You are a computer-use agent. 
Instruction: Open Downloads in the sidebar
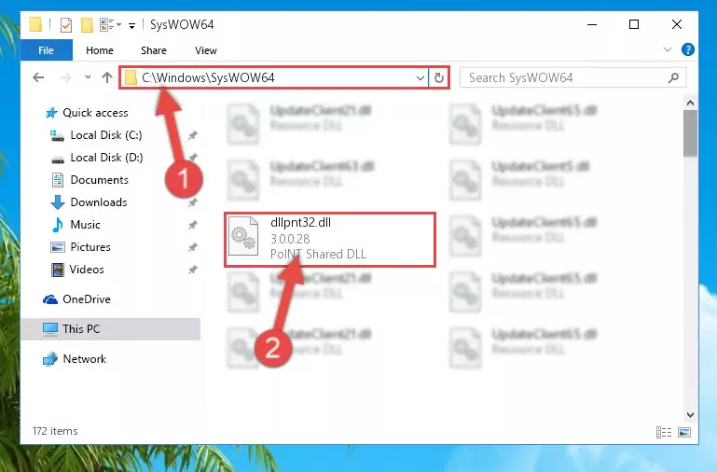(99, 202)
